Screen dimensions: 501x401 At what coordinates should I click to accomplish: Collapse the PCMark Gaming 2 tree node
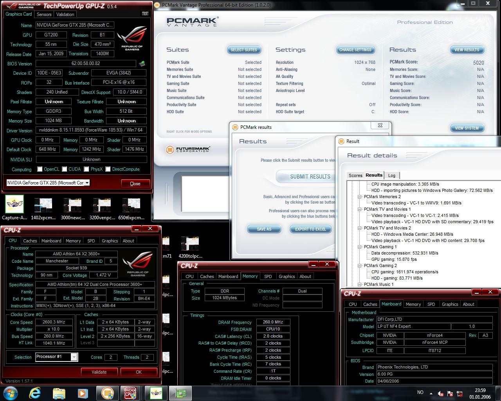[360, 266]
